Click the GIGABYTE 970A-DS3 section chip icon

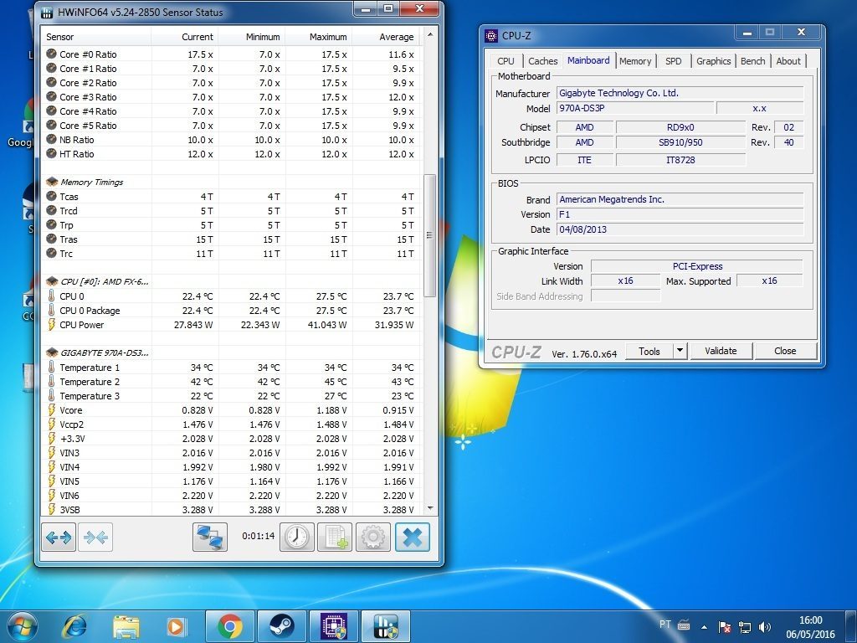point(52,352)
